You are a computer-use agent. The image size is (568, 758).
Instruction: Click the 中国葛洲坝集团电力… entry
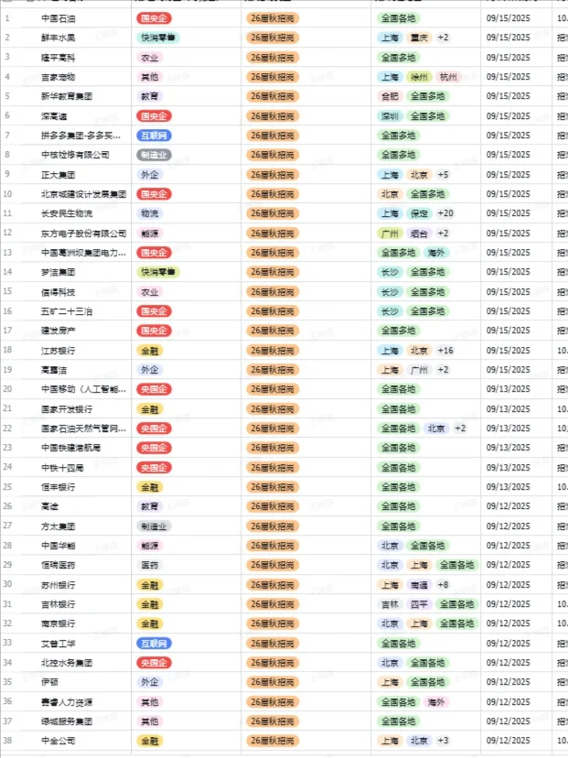(83, 253)
